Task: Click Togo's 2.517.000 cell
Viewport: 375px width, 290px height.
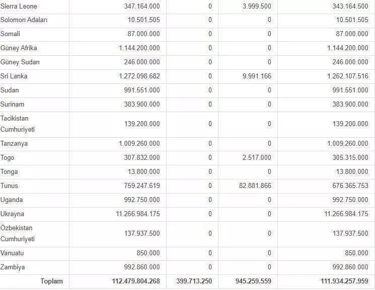Action: click(256, 158)
